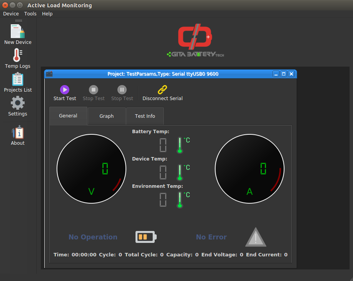
Task: Click the warning triangle error icon
Action: [x=256, y=238]
